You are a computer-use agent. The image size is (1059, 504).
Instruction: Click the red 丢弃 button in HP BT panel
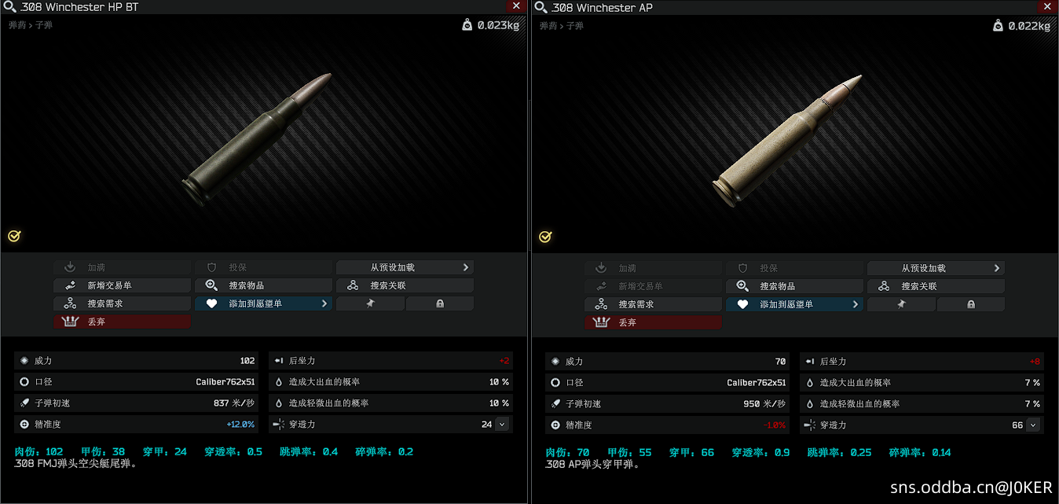click(122, 322)
